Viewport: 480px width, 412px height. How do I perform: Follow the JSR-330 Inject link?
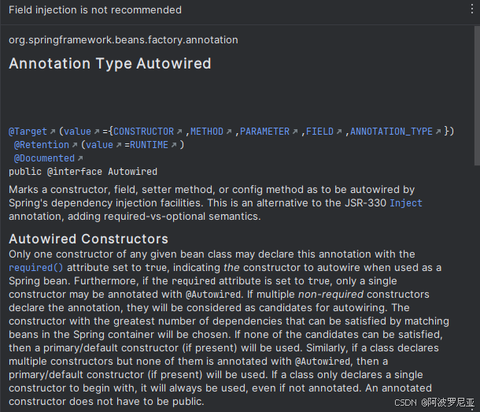click(x=406, y=203)
